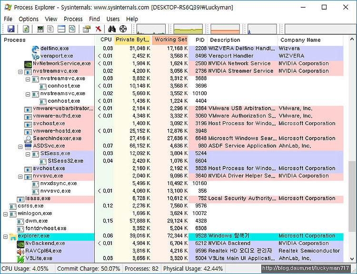
Task: Click the 'Windows 탐색기' description cell
Action: pyautogui.click(x=228, y=236)
